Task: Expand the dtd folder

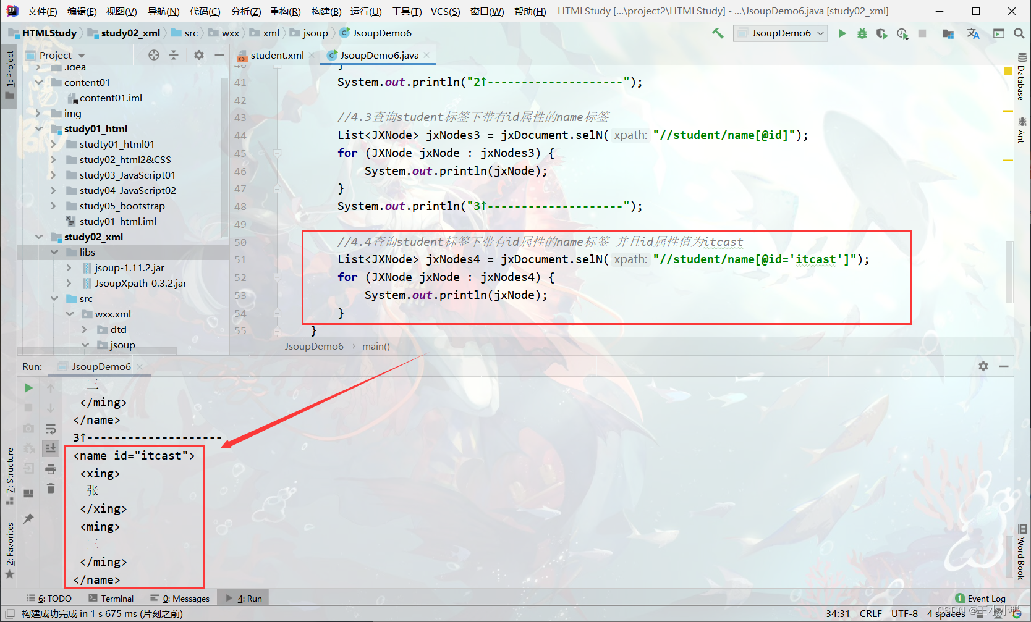Action: tap(85, 329)
